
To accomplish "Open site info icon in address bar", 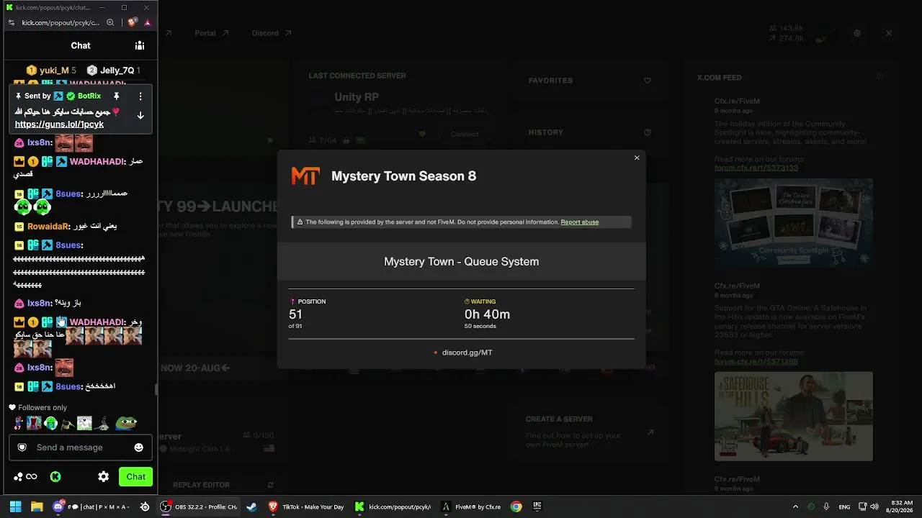I will (12, 22).
